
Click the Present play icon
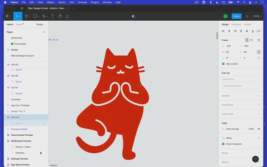(247, 16)
